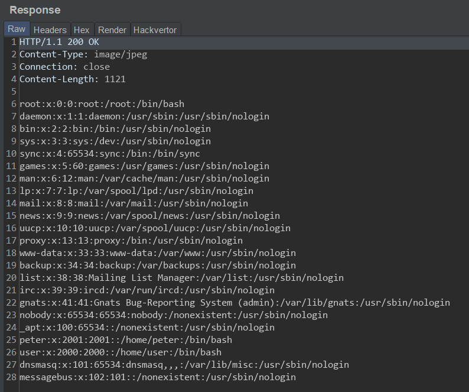469x392 pixels.
Task: Click the list:x:38:38 Mailing List Manager entry
Action: [x=181, y=278]
